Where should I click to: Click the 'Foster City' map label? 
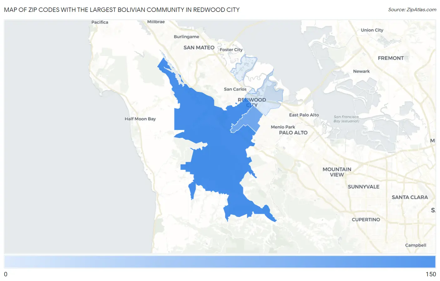click(231, 50)
